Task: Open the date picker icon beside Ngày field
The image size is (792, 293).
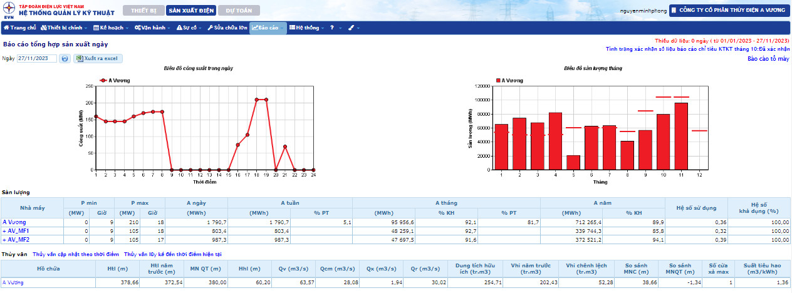Action: click(x=65, y=58)
